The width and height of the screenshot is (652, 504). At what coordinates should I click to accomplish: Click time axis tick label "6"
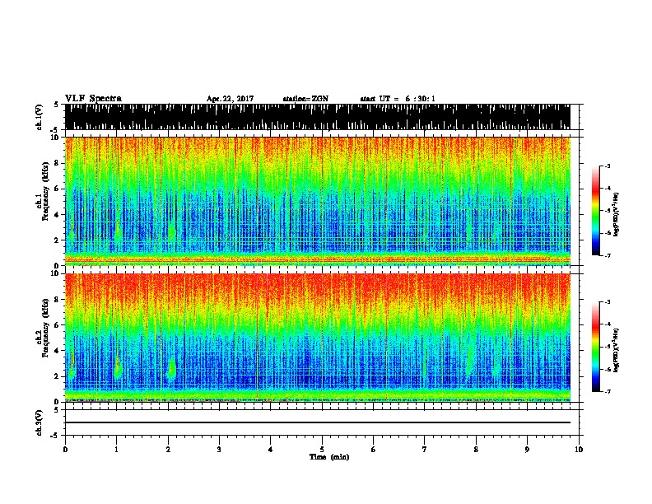click(374, 450)
